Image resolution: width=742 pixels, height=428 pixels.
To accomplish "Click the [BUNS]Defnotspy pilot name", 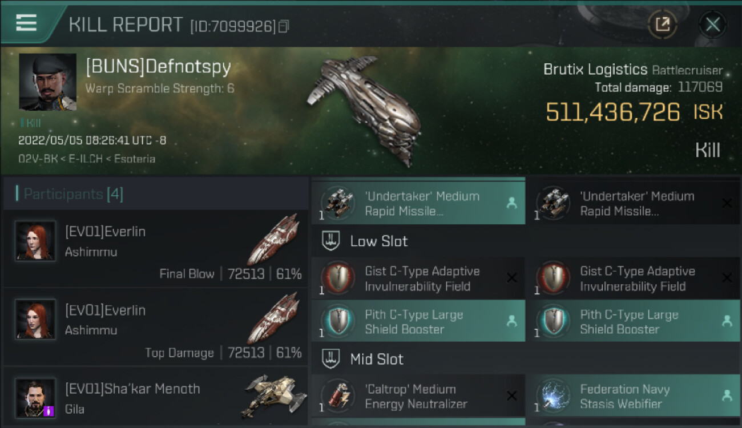I will pos(158,67).
